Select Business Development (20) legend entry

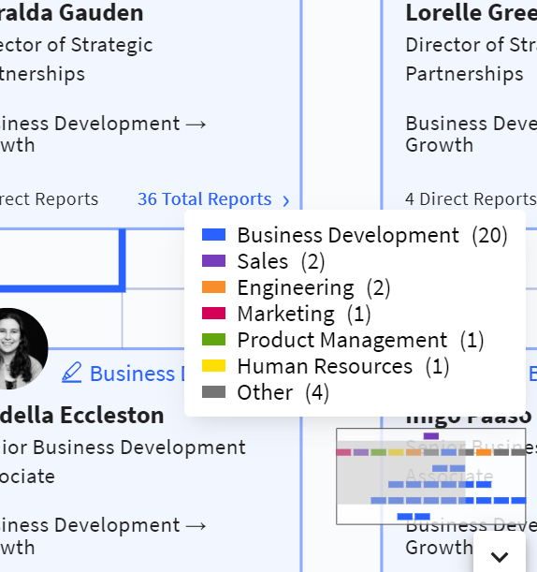tap(355, 235)
